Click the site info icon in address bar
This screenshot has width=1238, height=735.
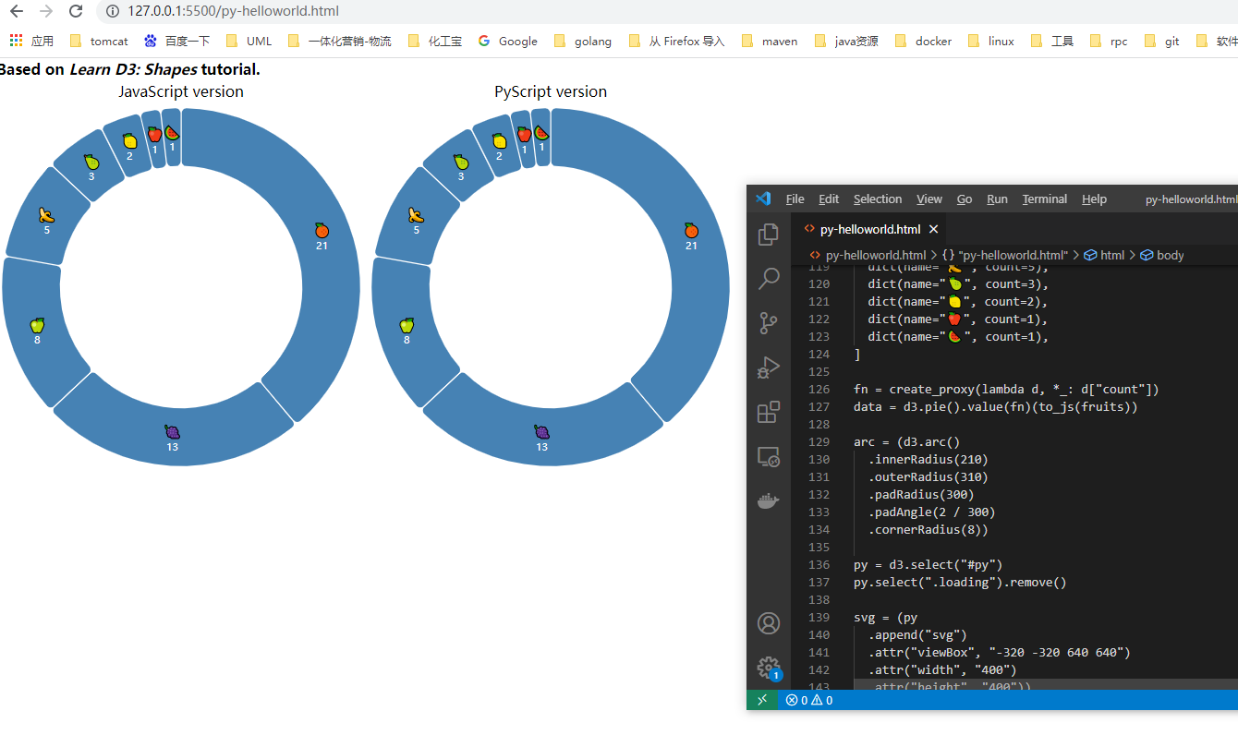112,12
